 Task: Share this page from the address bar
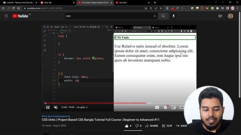click(x=156, y=8)
